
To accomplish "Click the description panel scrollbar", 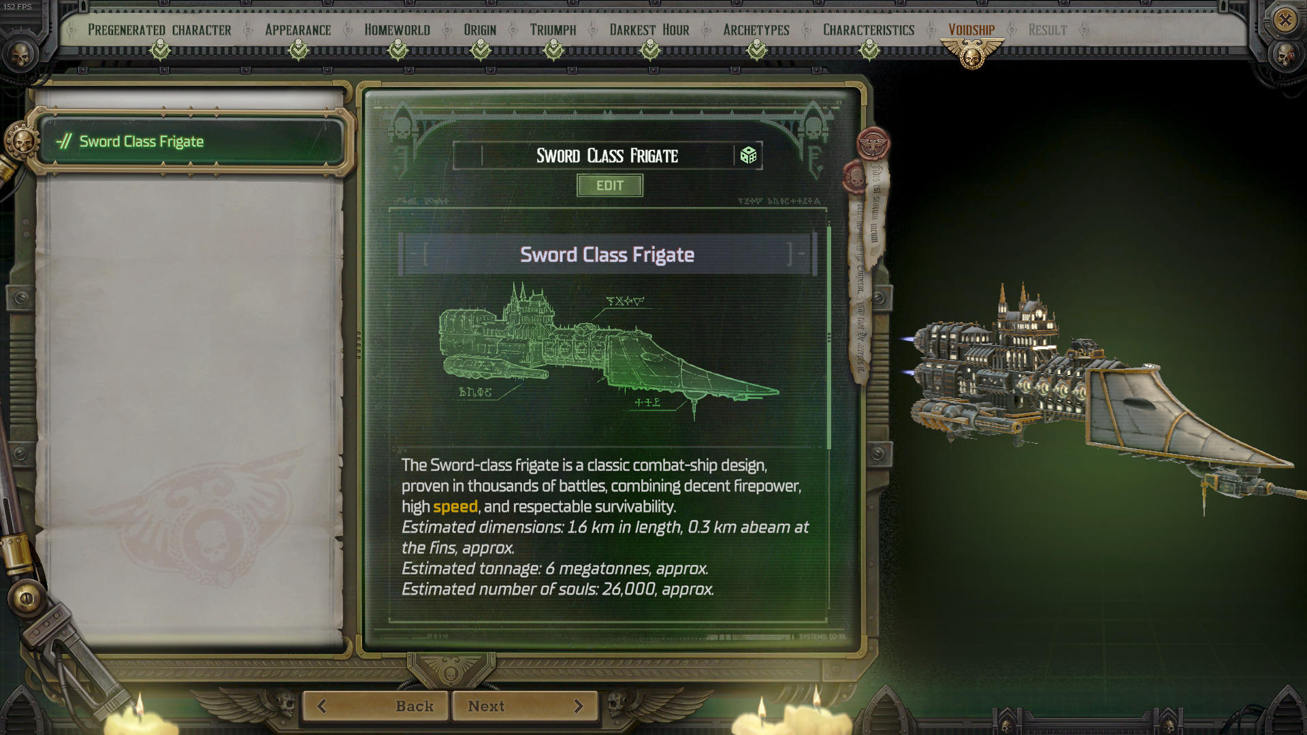I will click(828, 338).
